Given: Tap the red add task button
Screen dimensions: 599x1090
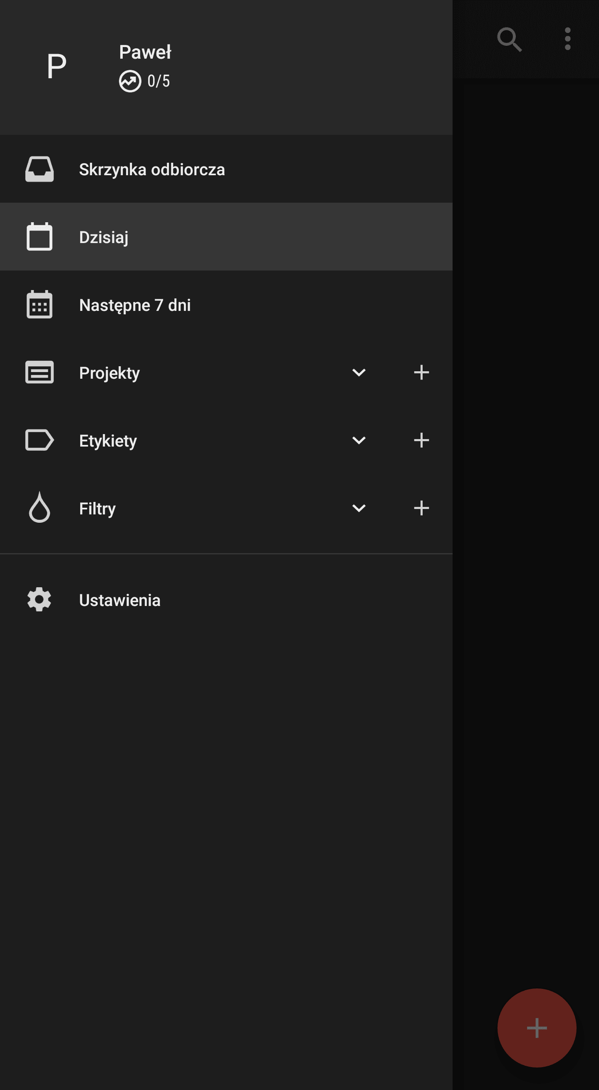Looking at the screenshot, I should coord(537,1028).
